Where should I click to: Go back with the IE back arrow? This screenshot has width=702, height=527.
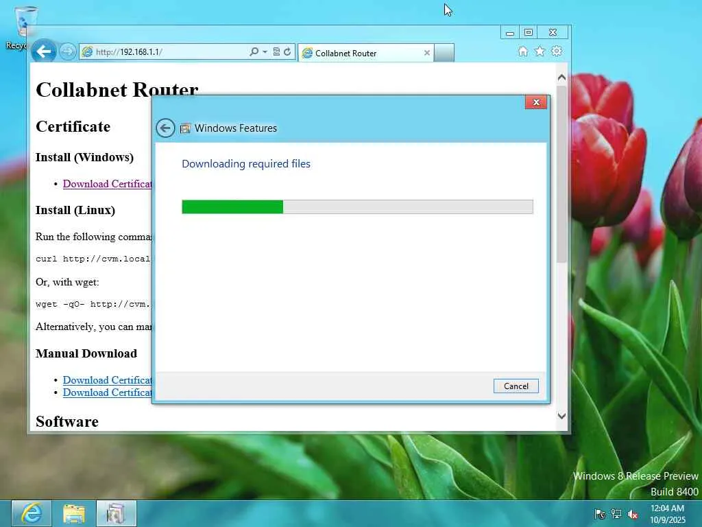pyautogui.click(x=43, y=51)
